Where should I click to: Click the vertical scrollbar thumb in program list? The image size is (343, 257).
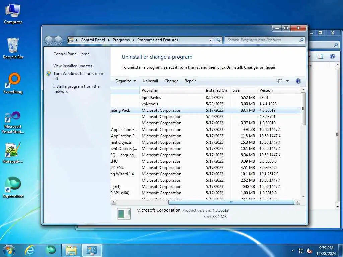coord(303,109)
